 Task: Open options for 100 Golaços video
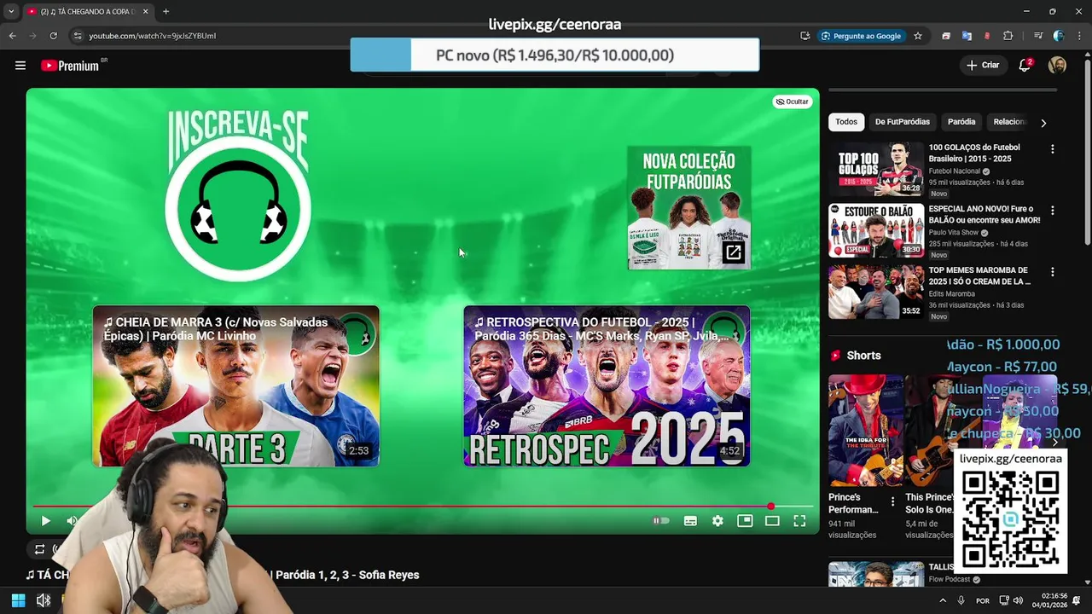[1052, 149]
